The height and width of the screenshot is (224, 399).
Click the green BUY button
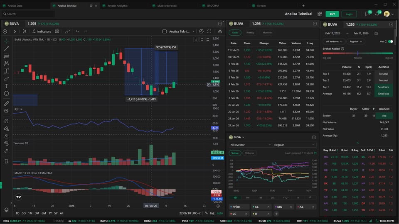(x=332, y=14)
